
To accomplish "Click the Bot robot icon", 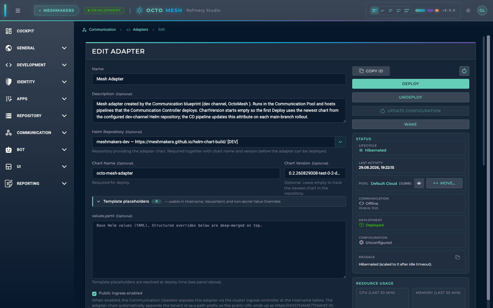I will pos(9,150).
